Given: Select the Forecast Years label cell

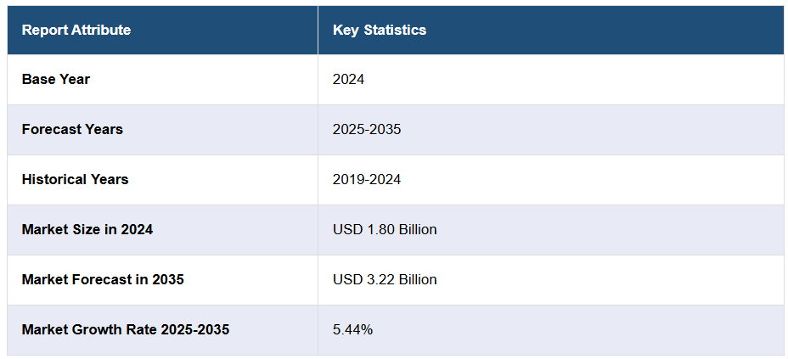Looking at the screenshot, I should coord(72,130).
